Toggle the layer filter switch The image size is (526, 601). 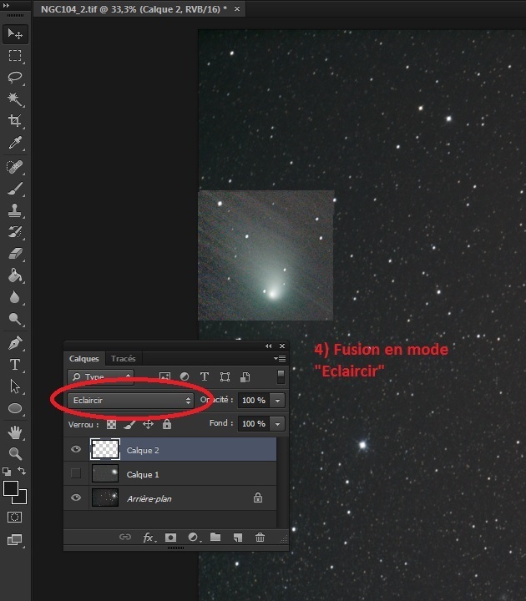point(281,376)
